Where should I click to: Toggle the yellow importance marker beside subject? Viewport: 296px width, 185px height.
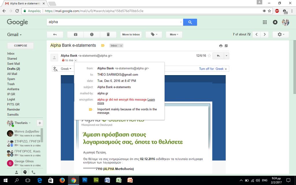click(103, 45)
